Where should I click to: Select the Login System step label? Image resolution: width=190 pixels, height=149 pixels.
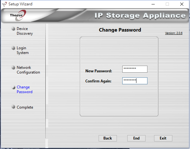point(23,50)
